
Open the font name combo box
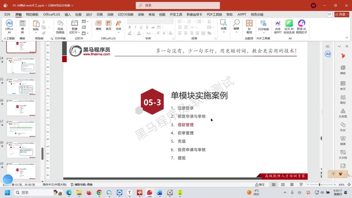144,21
